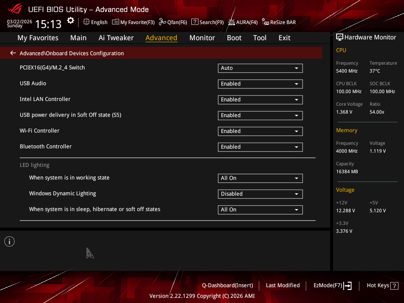Click Memory voltage 1.119 V value
Screen dimensions: 404x303
[378, 151]
